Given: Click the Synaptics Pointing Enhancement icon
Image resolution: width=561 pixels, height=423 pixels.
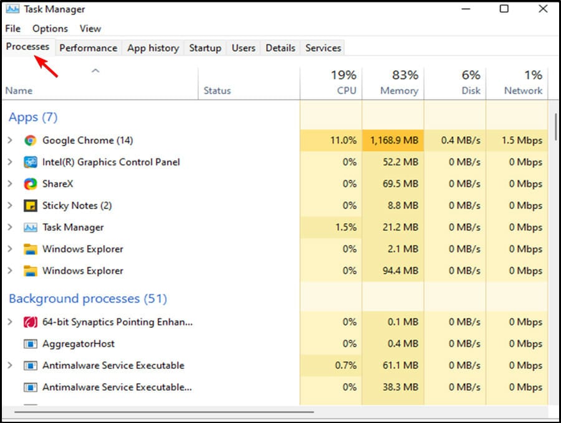Looking at the screenshot, I should click(x=30, y=322).
